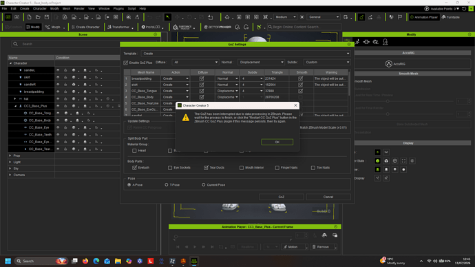Click the Windows Start button
Screen dimensions: 475x267
click(8, 261)
